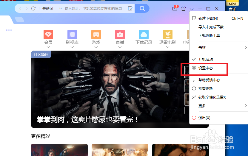
Task: Open MP3 音乐 desktop icon
Action: [232, 6]
